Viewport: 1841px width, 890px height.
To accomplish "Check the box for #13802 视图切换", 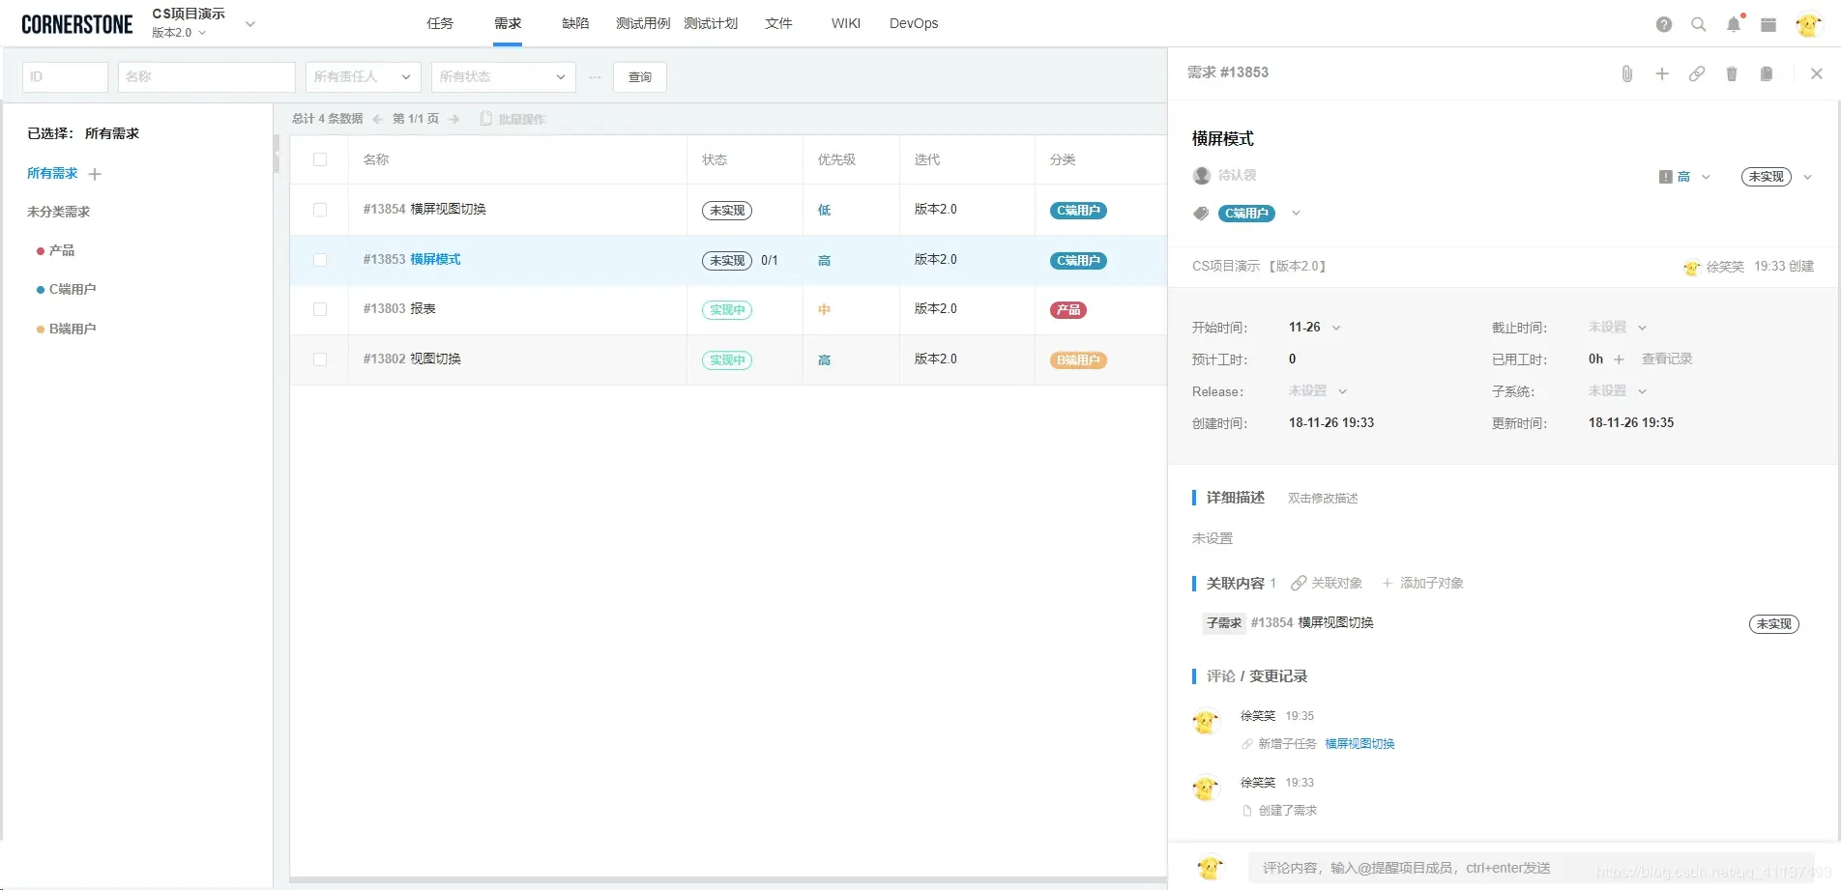I will 320,359.
